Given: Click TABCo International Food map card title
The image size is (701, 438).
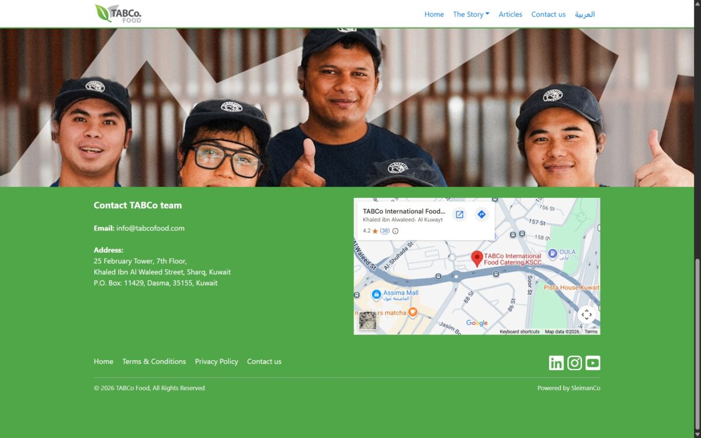Looking at the screenshot, I should pos(404,211).
